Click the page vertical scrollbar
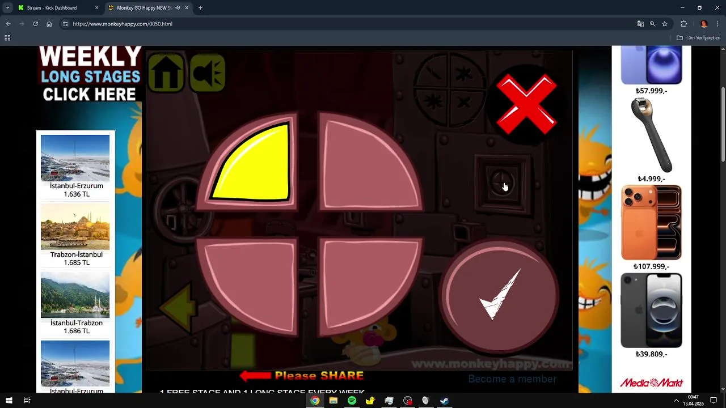Image resolution: width=726 pixels, height=408 pixels. point(723,125)
